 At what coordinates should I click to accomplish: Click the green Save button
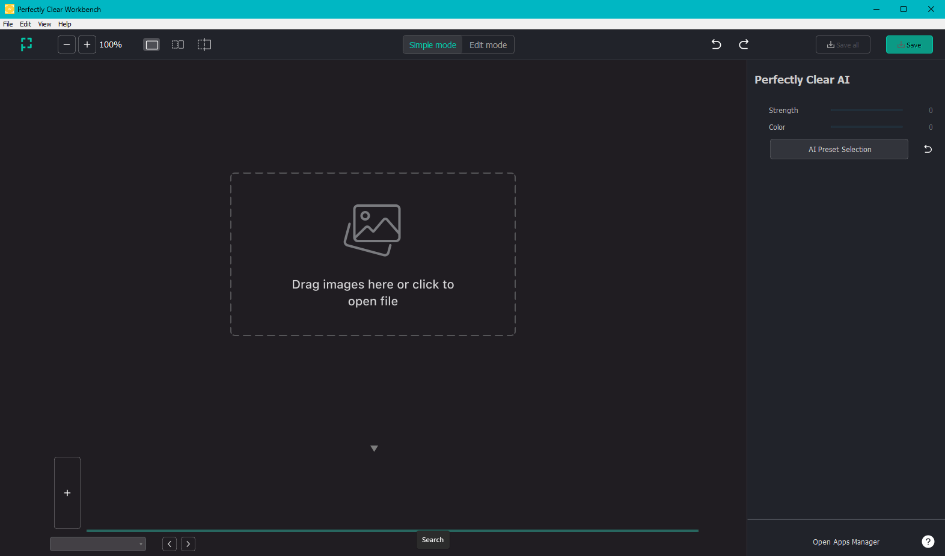click(910, 45)
